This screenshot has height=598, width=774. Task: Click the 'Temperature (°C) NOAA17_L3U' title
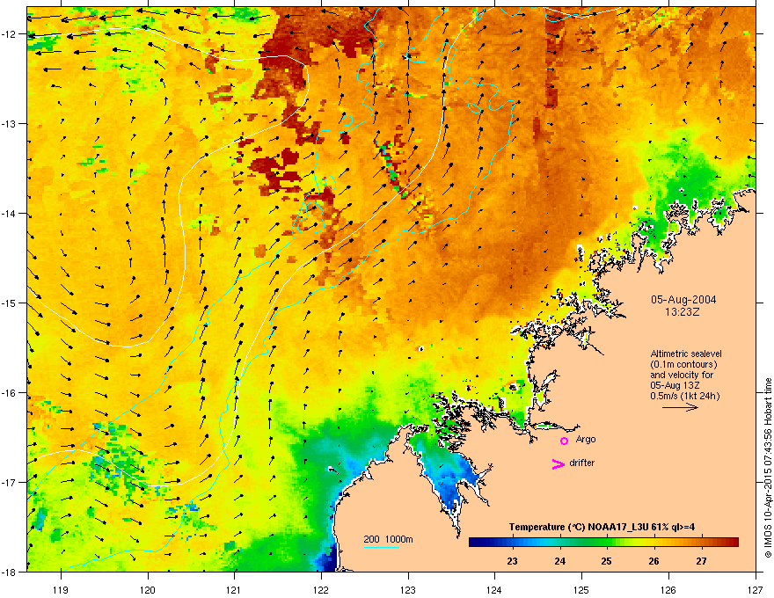pyautogui.click(x=602, y=527)
